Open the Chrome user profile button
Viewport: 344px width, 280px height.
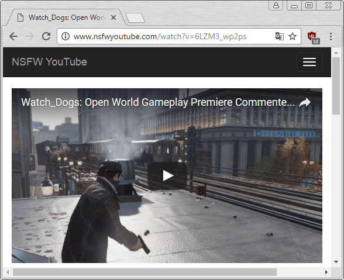click(276, 5)
